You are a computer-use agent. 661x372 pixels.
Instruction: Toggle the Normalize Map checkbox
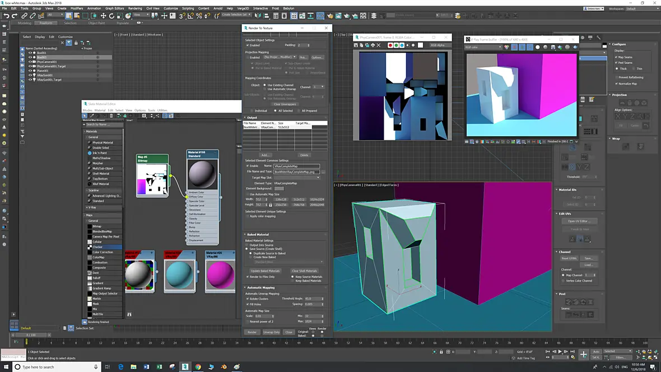tap(616, 83)
